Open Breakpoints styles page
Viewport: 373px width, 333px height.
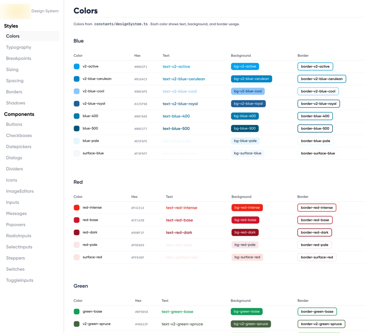[x=18, y=58]
